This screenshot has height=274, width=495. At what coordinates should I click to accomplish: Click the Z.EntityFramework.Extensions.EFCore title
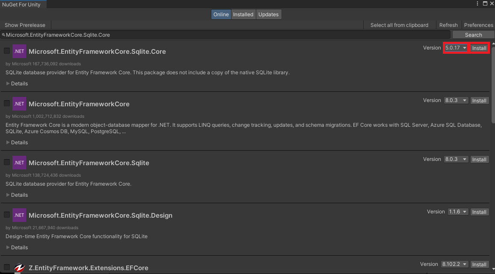coord(89,268)
